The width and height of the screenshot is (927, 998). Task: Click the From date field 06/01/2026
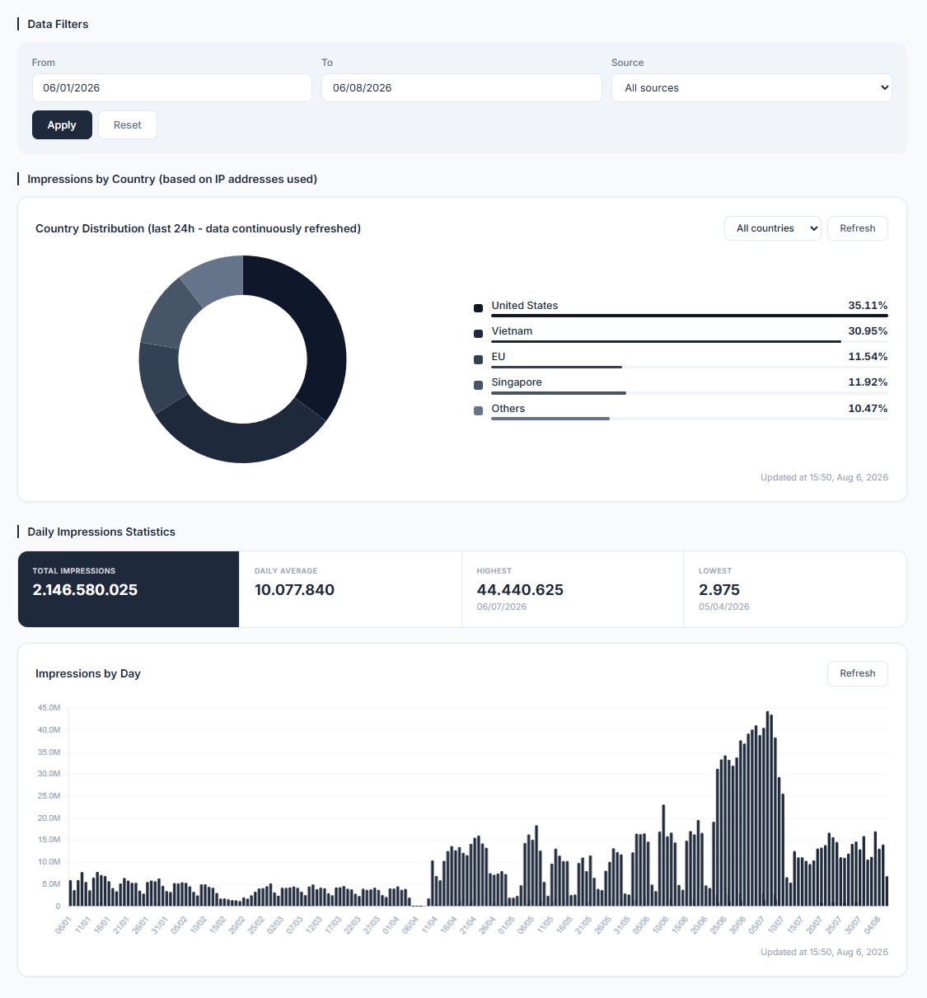pyautogui.click(x=172, y=88)
